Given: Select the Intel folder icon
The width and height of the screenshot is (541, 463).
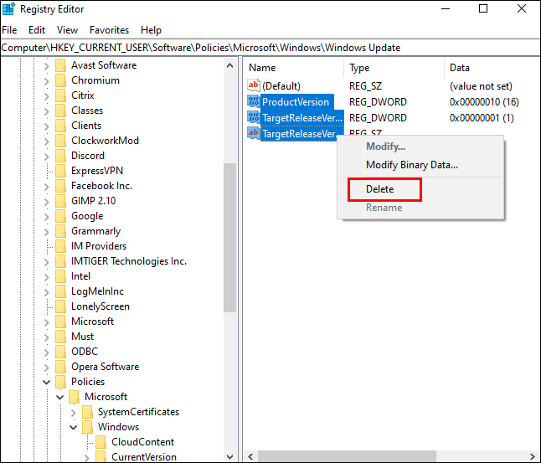Looking at the screenshot, I should pos(61,276).
